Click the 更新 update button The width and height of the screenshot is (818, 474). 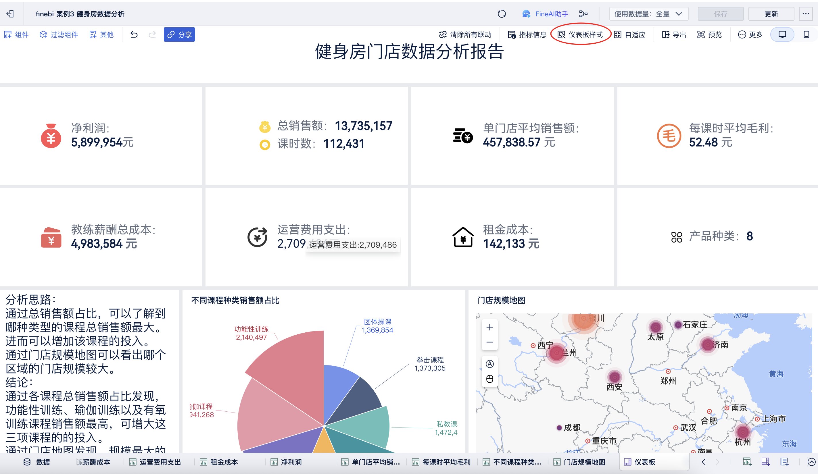coord(771,14)
